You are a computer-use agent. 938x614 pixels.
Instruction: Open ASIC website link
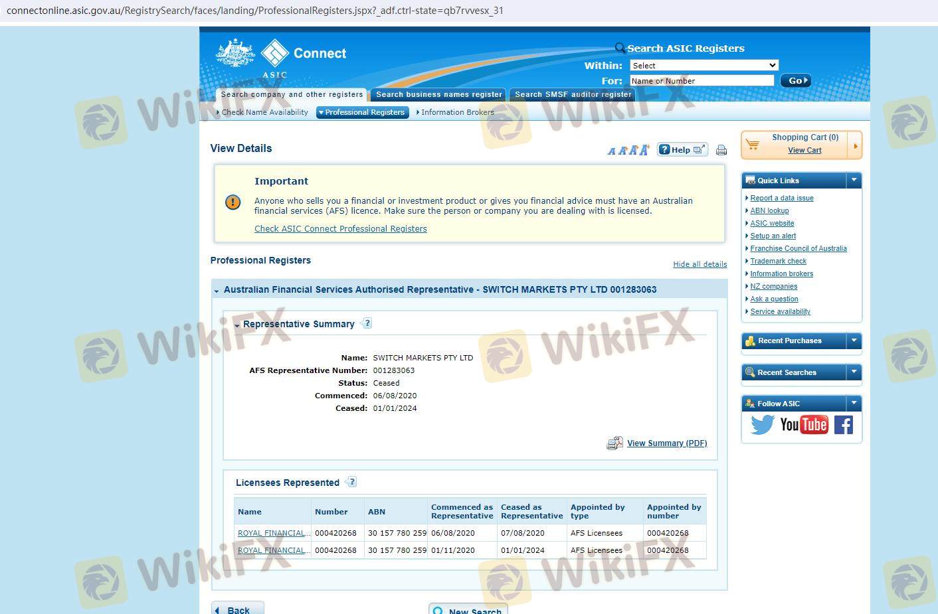click(x=773, y=223)
